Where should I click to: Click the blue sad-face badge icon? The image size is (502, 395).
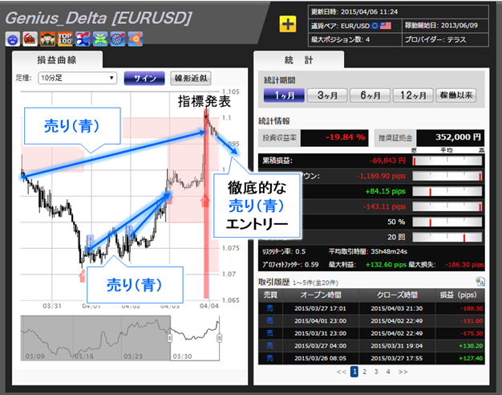[x=13, y=39]
